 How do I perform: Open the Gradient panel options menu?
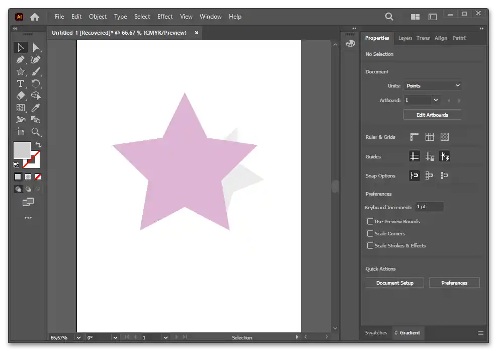pos(480,333)
